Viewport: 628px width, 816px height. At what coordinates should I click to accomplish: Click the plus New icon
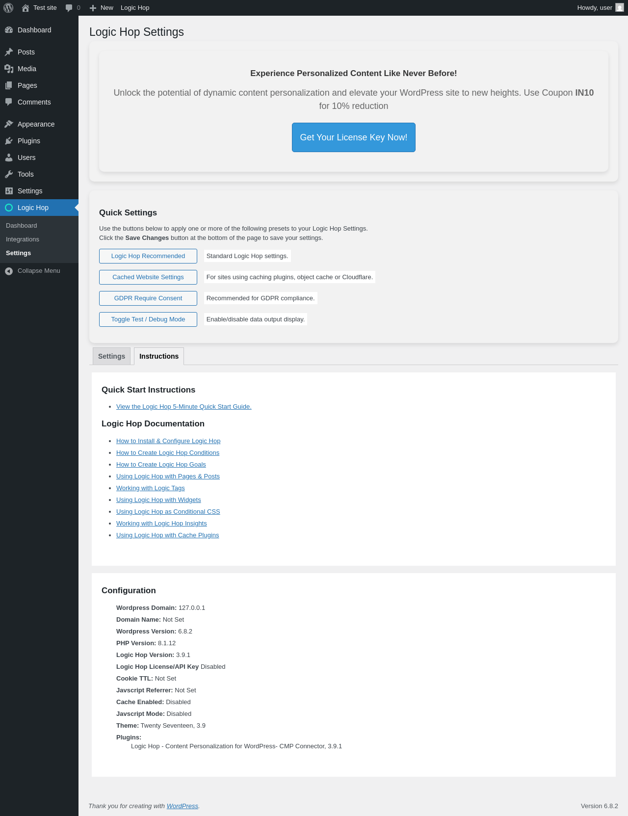point(93,8)
